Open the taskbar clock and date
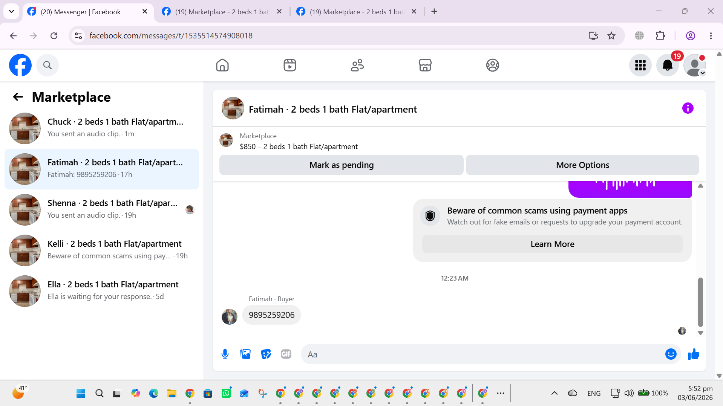The image size is (723, 406). (x=695, y=393)
